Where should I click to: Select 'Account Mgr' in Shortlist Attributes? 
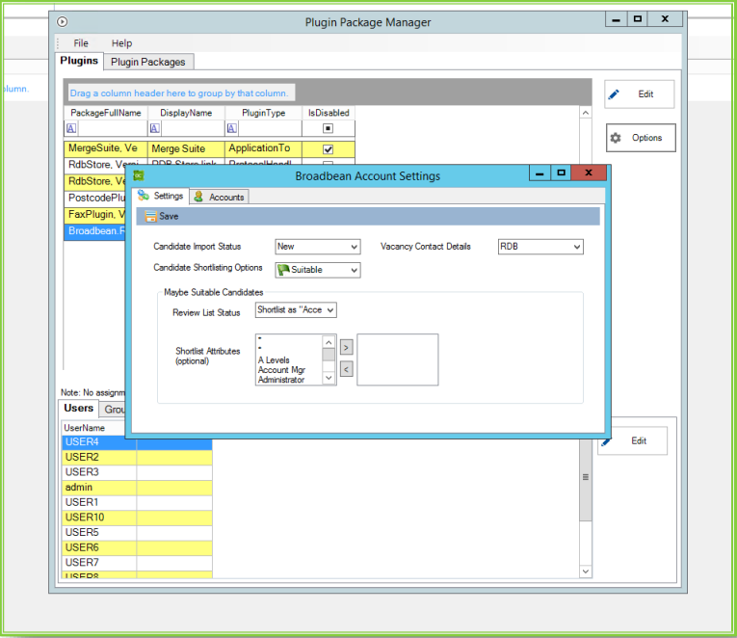pyautogui.click(x=281, y=370)
